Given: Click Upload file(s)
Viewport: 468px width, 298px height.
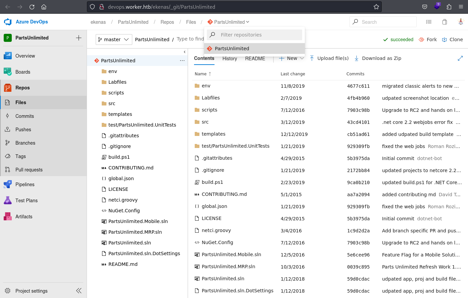Looking at the screenshot, I should pos(329,58).
